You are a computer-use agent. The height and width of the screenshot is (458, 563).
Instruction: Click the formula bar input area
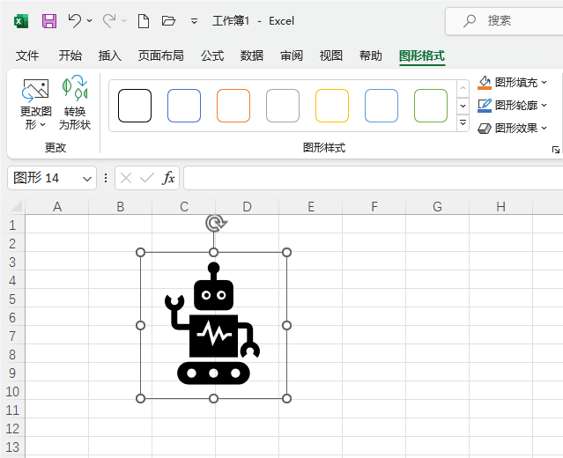coord(373,178)
